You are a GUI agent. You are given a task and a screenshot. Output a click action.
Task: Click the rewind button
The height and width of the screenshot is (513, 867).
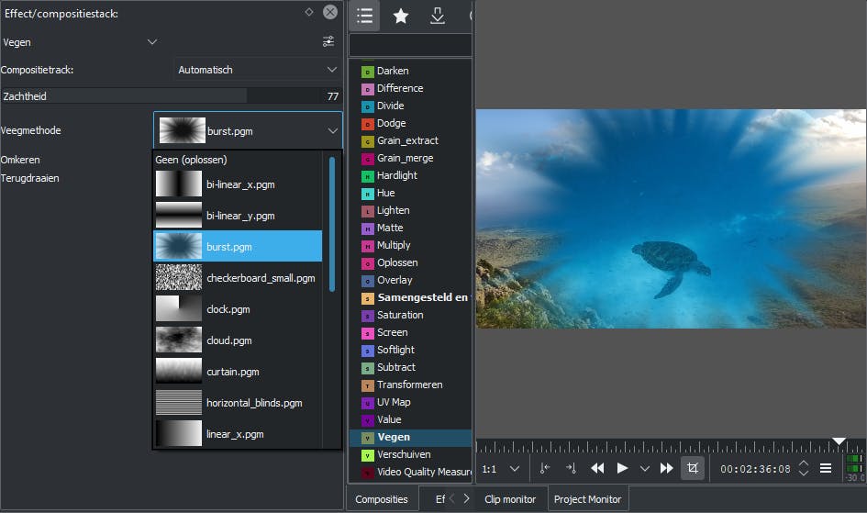coord(597,468)
